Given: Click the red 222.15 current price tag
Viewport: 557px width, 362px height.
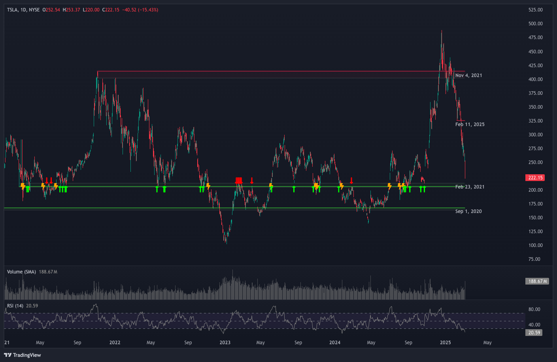Looking at the screenshot, I should click(x=535, y=178).
